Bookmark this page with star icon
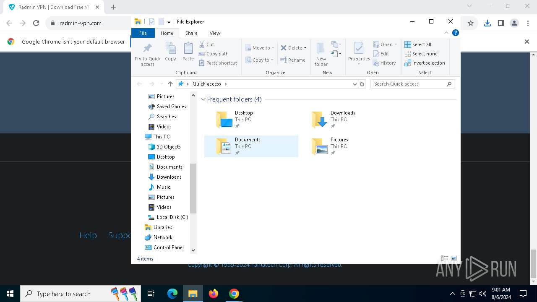This screenshot has width=537, height=302. (x=471, y=23)
